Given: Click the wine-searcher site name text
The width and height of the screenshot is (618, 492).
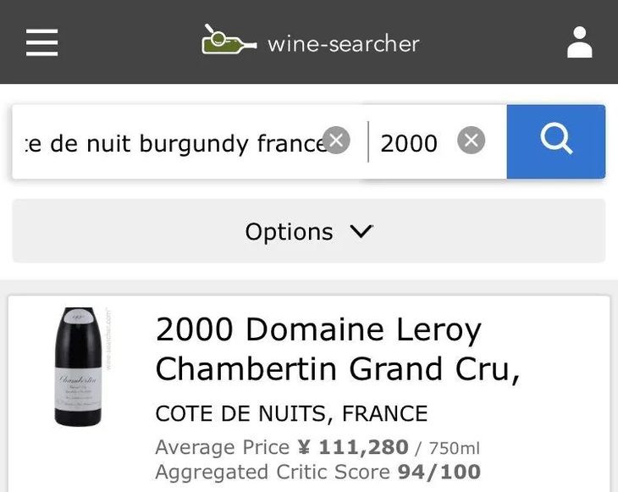Looking at the screenshot, I should [x=343, y=43].
